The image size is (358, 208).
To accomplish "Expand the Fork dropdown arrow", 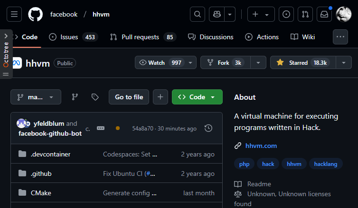I will pos(258,62).
